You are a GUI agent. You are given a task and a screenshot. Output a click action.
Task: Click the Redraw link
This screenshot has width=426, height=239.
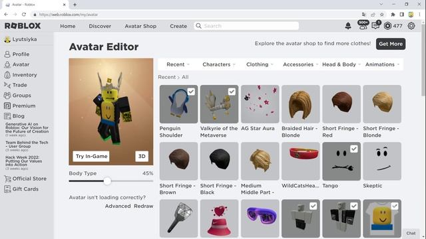click(144, 206)
